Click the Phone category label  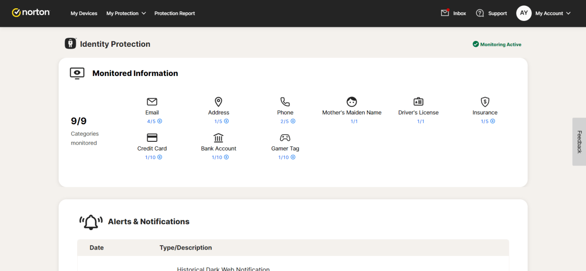click(x=285, y=113)
